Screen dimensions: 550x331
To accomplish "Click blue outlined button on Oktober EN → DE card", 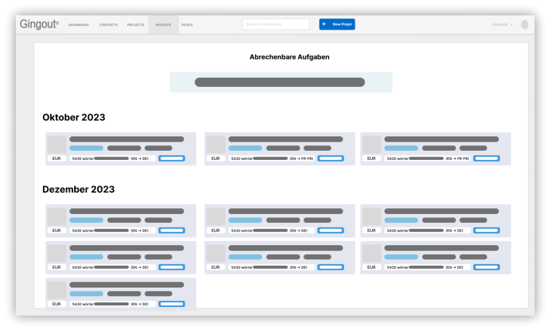I will (171, 158).
